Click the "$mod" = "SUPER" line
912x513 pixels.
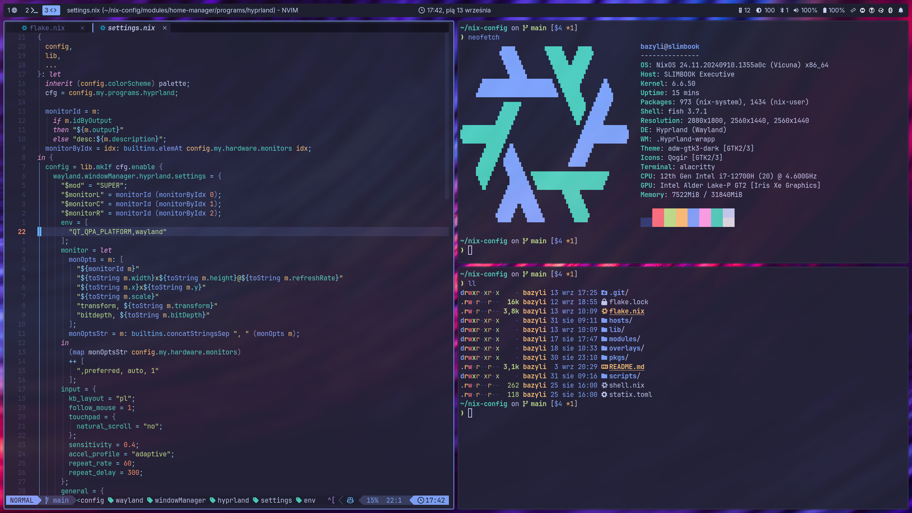click(94, 186)
